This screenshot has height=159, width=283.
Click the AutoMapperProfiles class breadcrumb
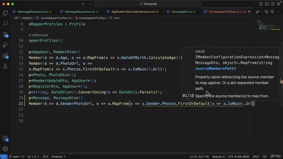(90, 18)
